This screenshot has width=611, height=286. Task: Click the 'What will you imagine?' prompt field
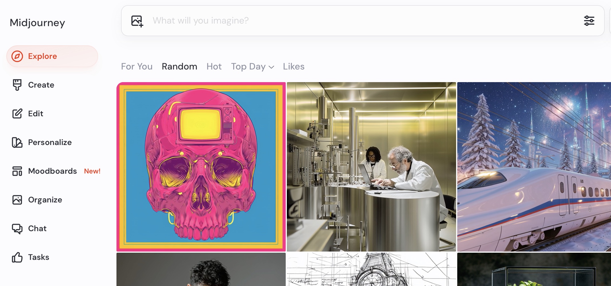coord(344,21)
